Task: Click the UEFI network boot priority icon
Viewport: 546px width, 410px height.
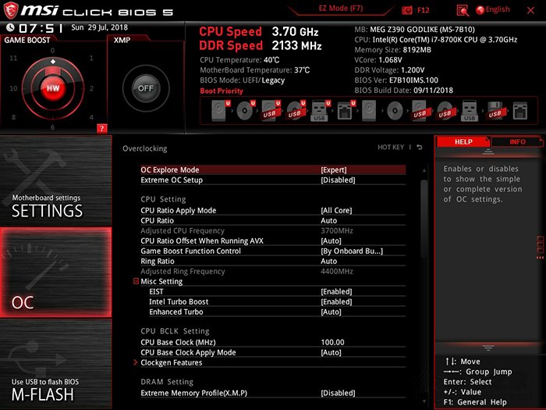Action: click(346, 111)
